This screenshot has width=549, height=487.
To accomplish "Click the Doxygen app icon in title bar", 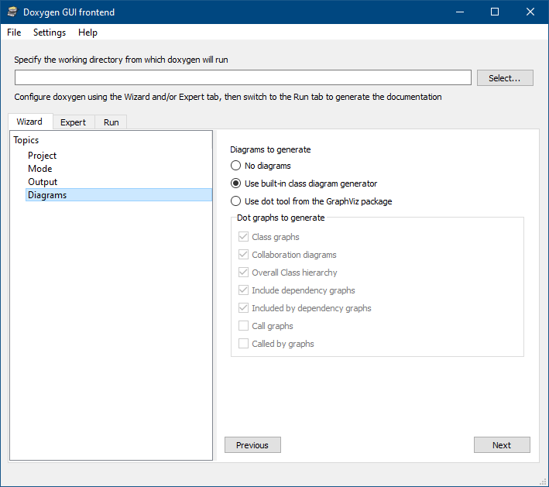I will click(12, 12).
